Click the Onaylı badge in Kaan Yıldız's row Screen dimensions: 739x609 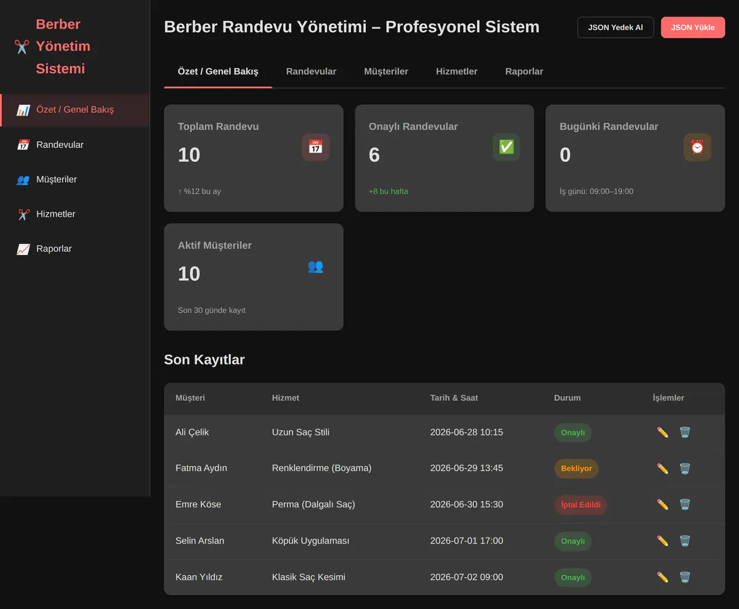tap(573, 577)
